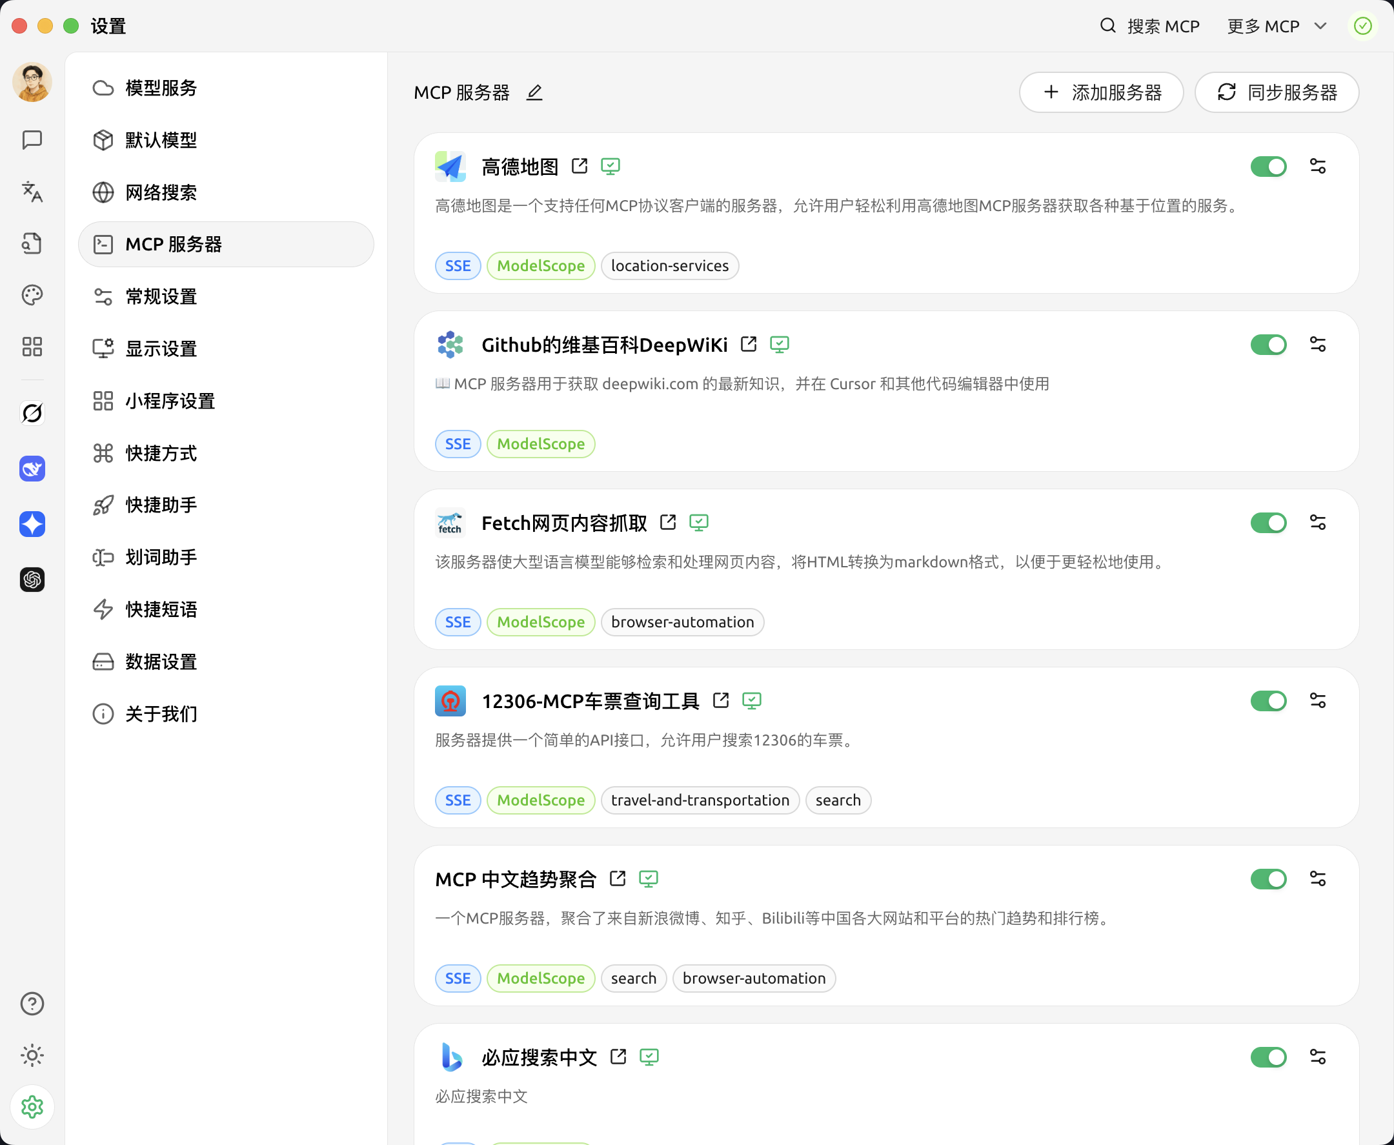Open external link for Fetch网页内容抓取
Screen dimensions: 1394x1145
[668, 522]
